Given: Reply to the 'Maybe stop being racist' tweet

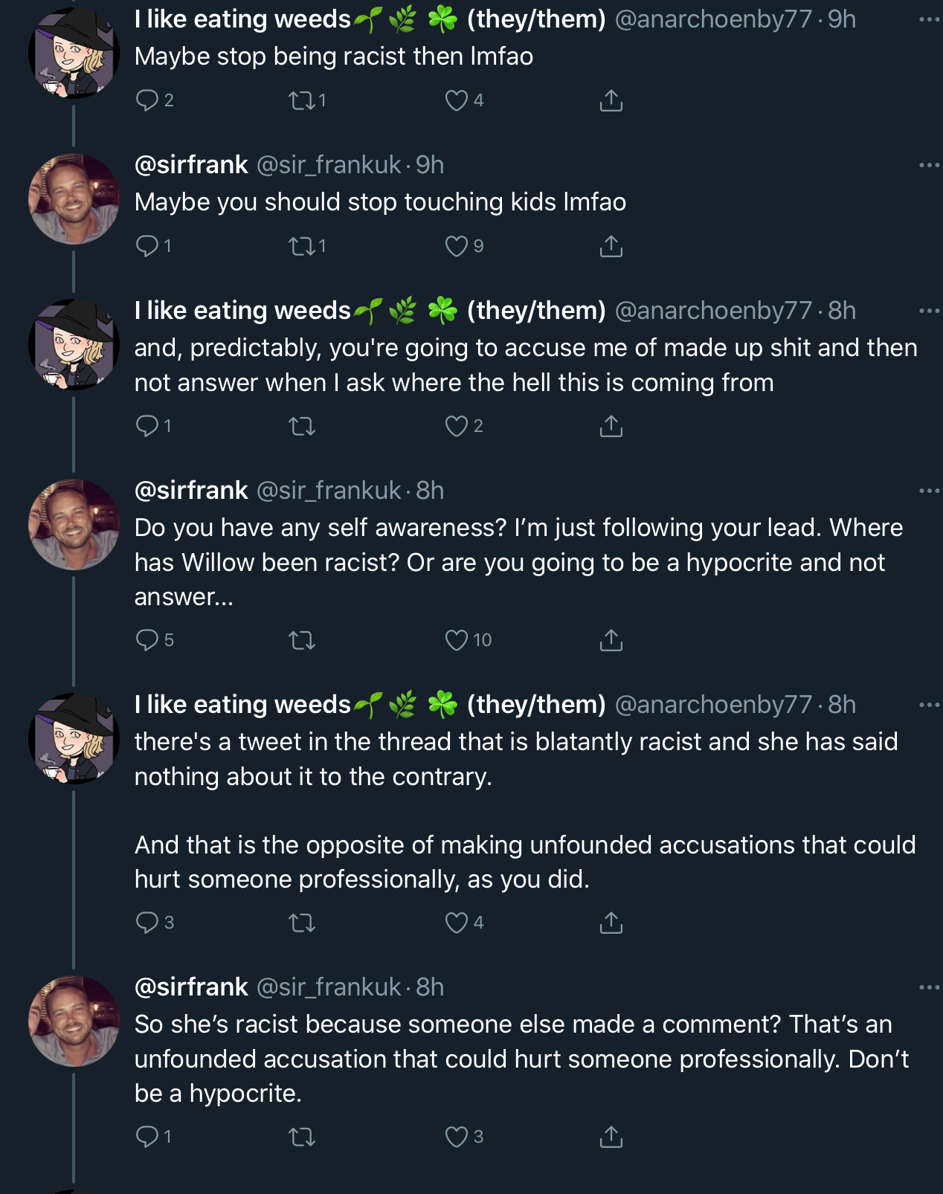Looking at the screenshot, I should pos(147,100).
